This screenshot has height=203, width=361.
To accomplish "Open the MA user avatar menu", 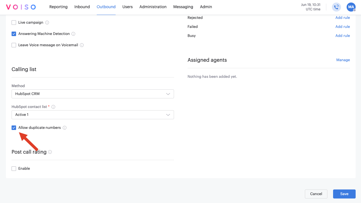I will 351,7.
